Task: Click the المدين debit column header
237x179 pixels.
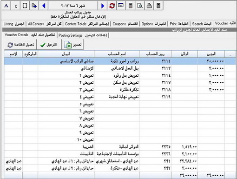Action: pos(211,54)
